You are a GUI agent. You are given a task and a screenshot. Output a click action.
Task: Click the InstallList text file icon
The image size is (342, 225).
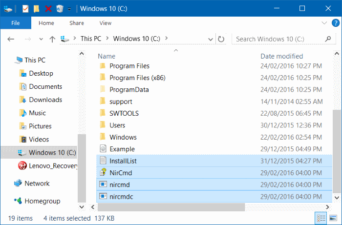tap(103, 161)
